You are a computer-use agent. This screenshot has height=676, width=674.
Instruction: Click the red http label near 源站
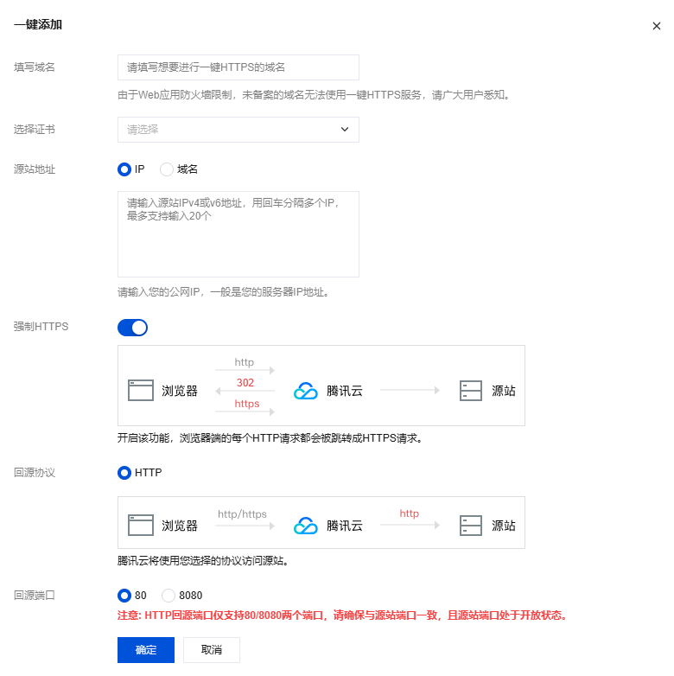[x=409, y=513]
